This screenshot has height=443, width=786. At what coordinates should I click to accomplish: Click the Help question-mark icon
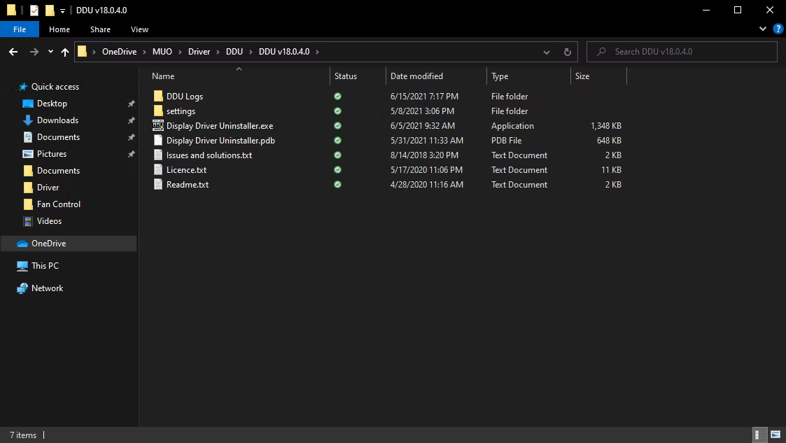777,29
